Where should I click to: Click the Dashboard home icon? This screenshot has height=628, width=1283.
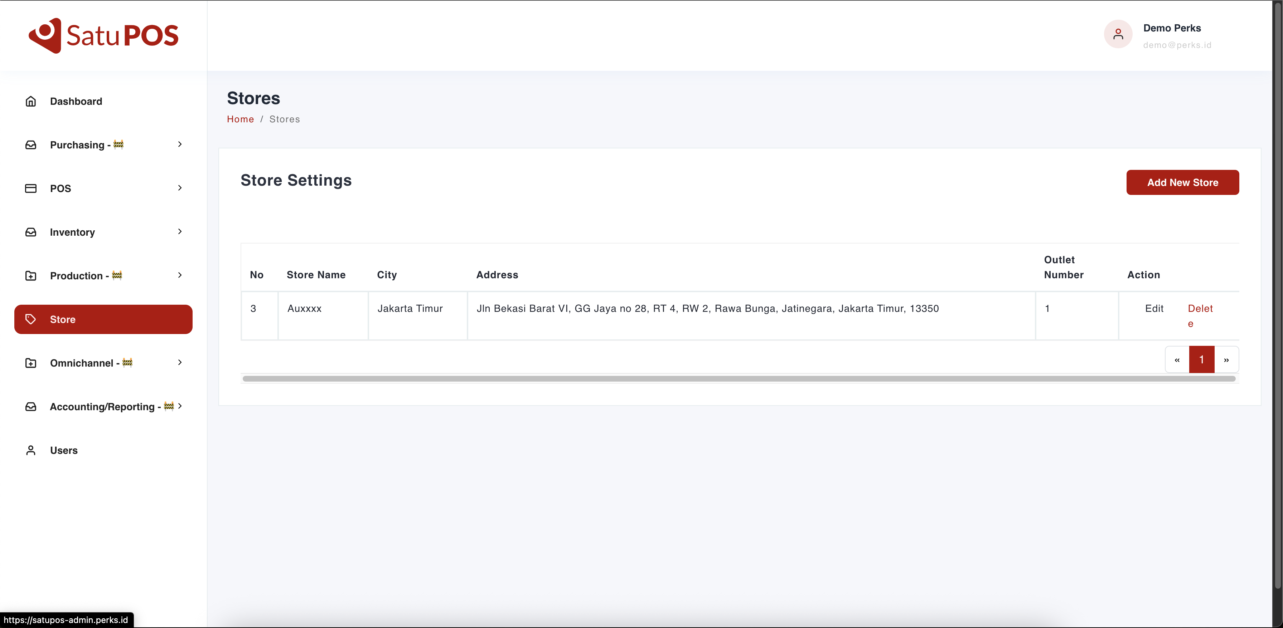(x=31, y=102)
